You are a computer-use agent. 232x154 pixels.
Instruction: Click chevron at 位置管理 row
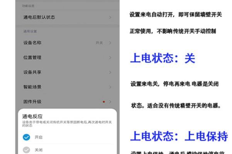[110, 58]
